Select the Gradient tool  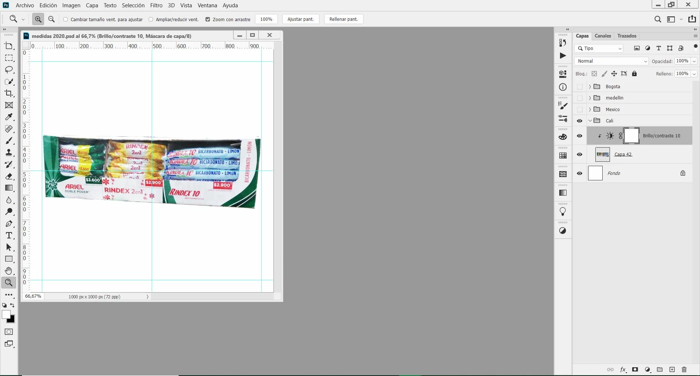coord(9,188)
